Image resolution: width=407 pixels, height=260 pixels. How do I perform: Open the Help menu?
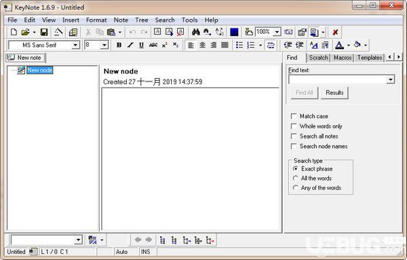(x=211, y=20)
